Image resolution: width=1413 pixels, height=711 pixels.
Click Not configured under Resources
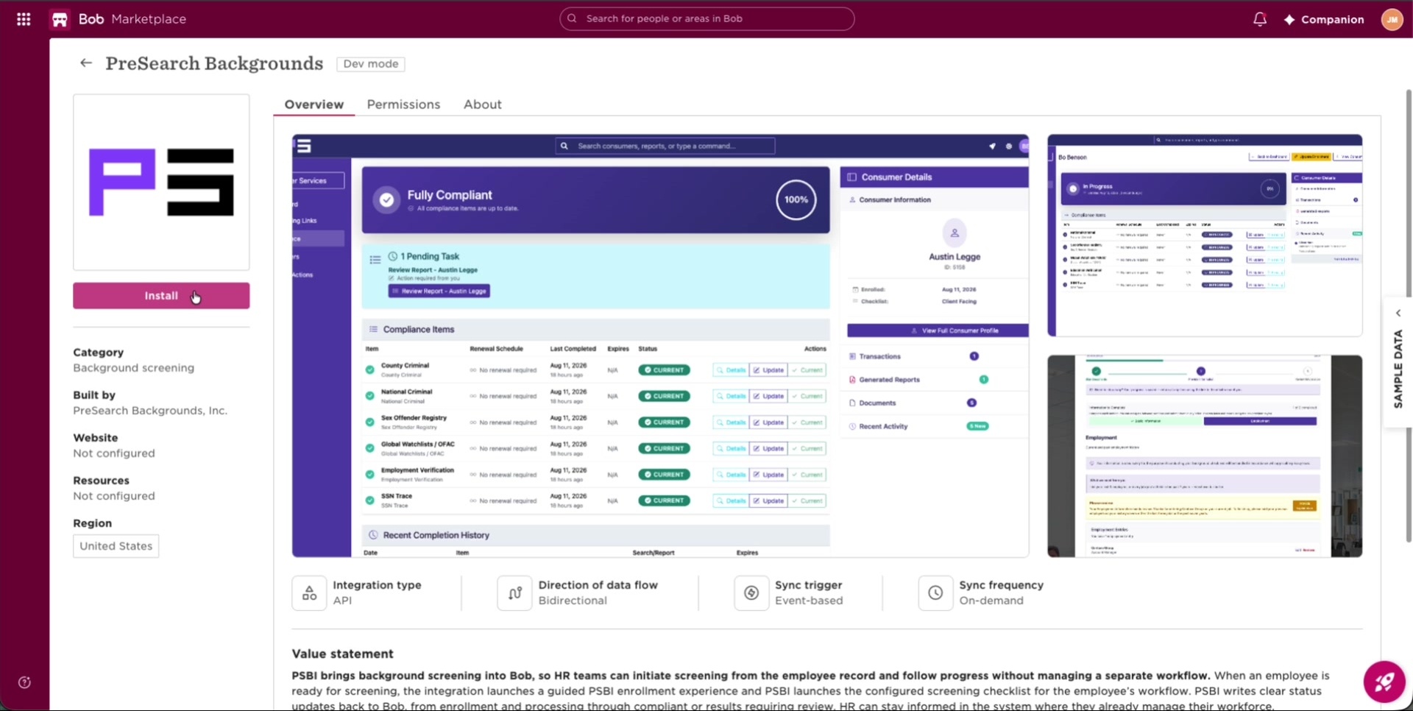[x=114, y=496]
